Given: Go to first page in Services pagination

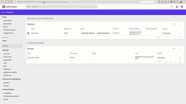Looking at the screenshot, I should 166,38.
